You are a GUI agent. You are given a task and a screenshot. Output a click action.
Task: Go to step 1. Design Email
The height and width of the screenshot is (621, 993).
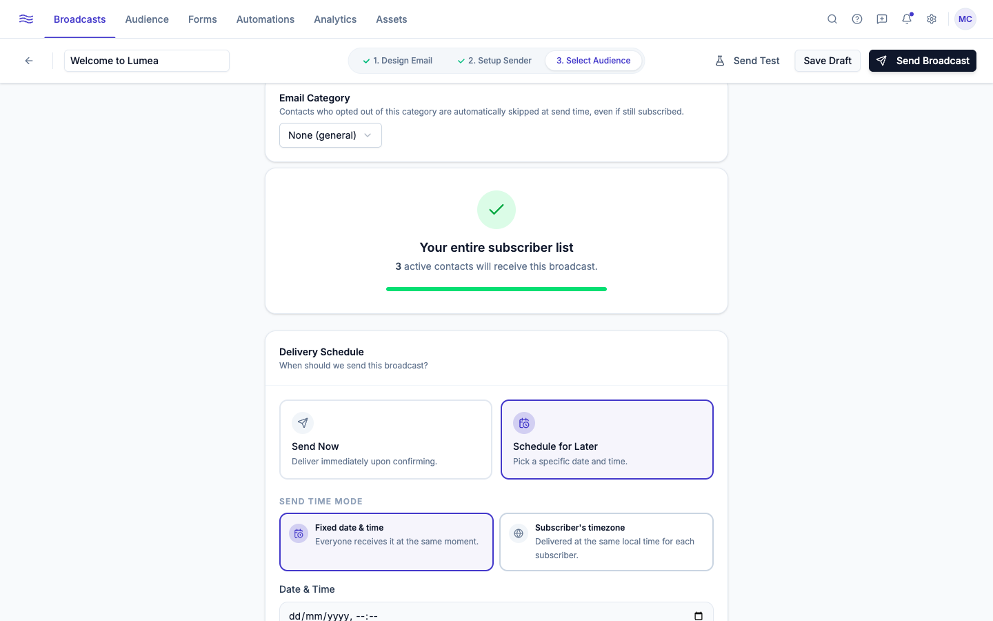tap(398, 61)
